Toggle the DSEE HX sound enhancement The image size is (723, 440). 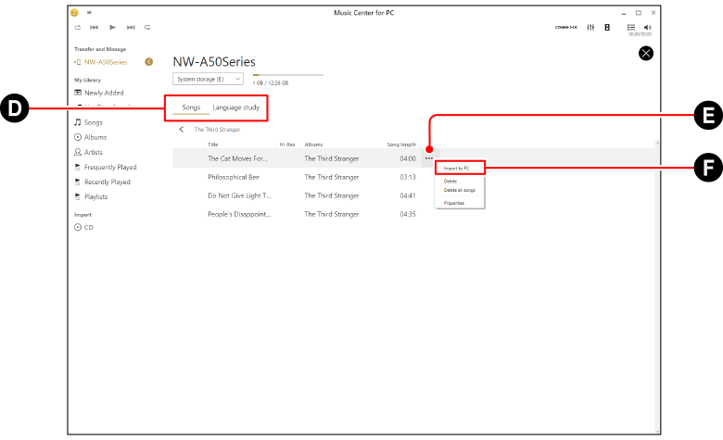tap(565, 28)
